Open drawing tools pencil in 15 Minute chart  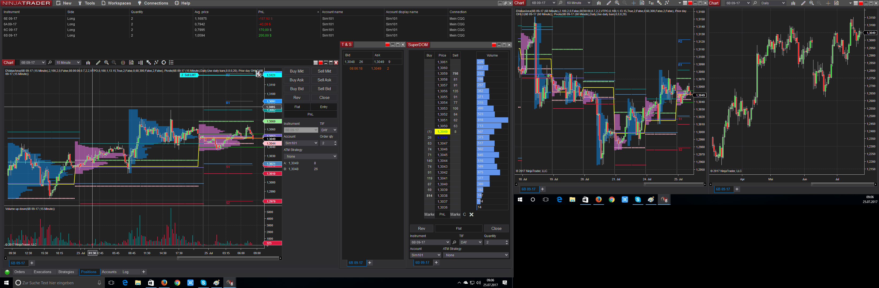tap(98, 63)
